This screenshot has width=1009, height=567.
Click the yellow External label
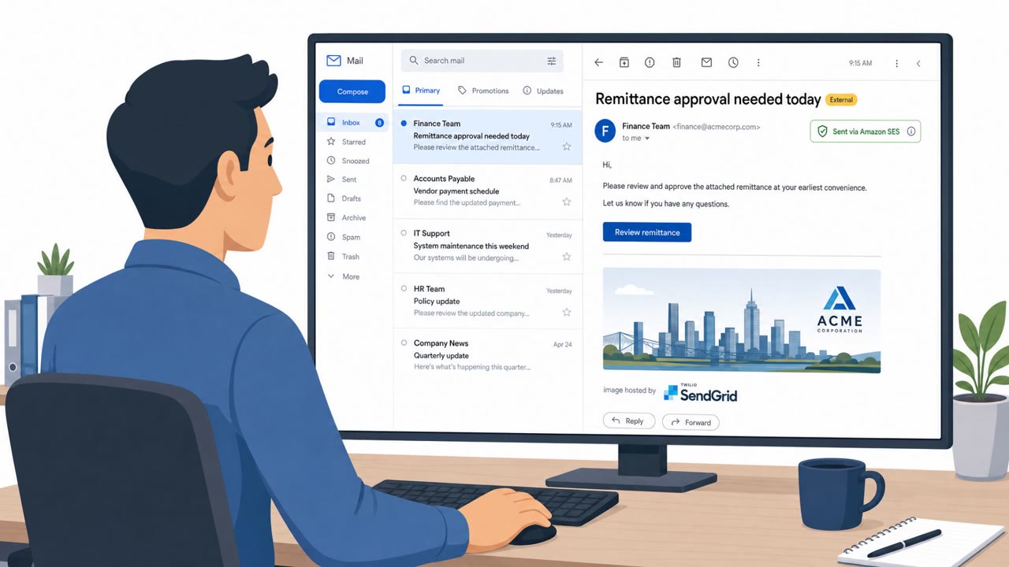pyautogui.click(x=841, y=100)
